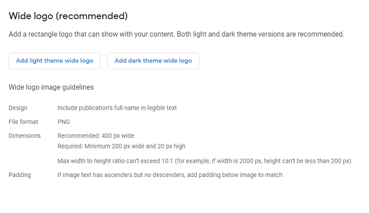Click 'Include publication's full name in legible text'
This screenshot has height=213, width=369.
pyautogui.click(x=117, y=108)
